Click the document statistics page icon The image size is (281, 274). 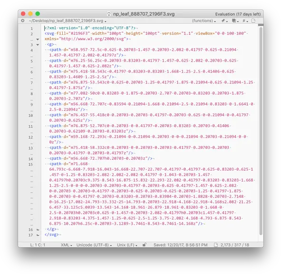[x=216, y=245]
